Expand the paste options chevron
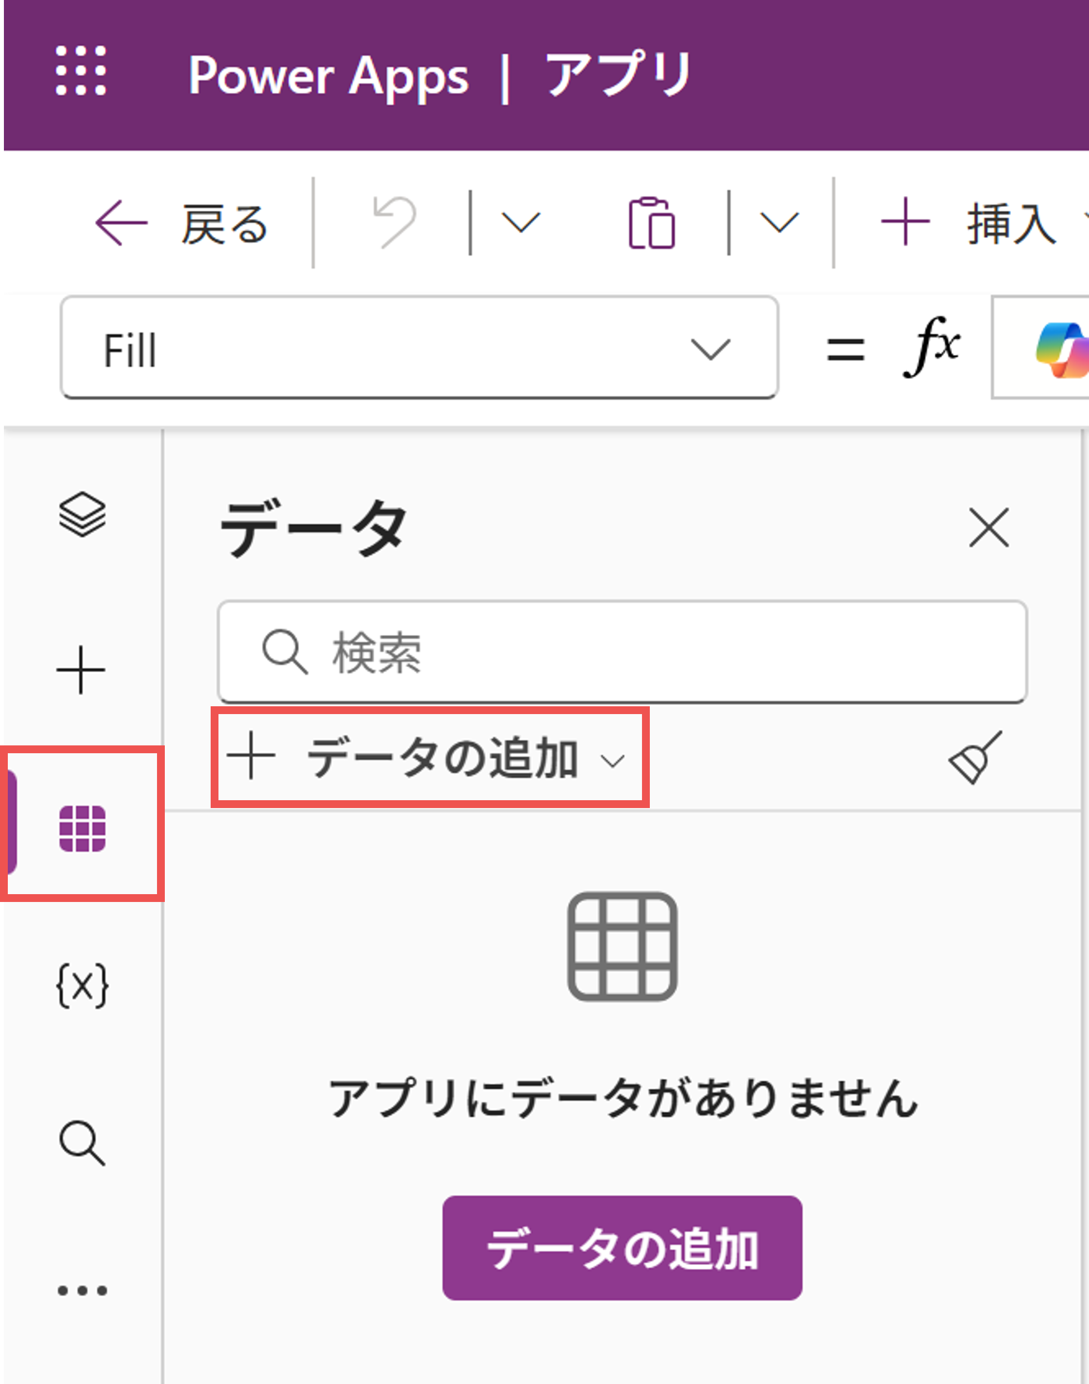The width and height of the screenshot is (1089, 1384). click(779, 223)
